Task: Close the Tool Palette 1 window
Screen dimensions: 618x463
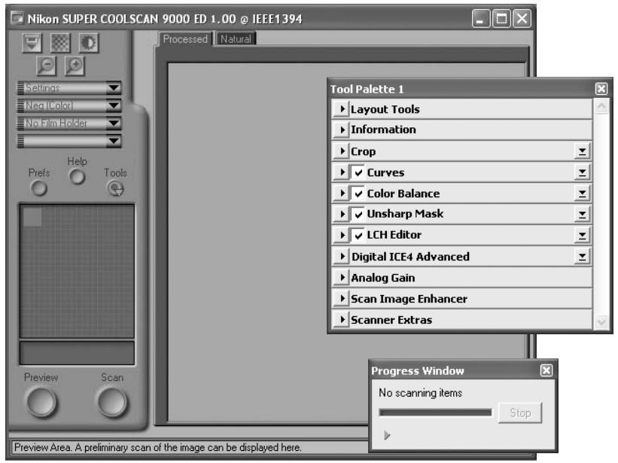Action: [x=601, y=89]
